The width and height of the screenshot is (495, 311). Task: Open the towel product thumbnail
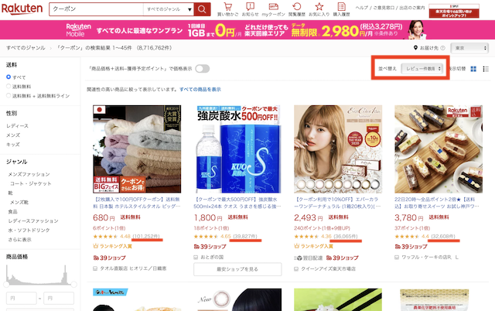coord(137,149)
